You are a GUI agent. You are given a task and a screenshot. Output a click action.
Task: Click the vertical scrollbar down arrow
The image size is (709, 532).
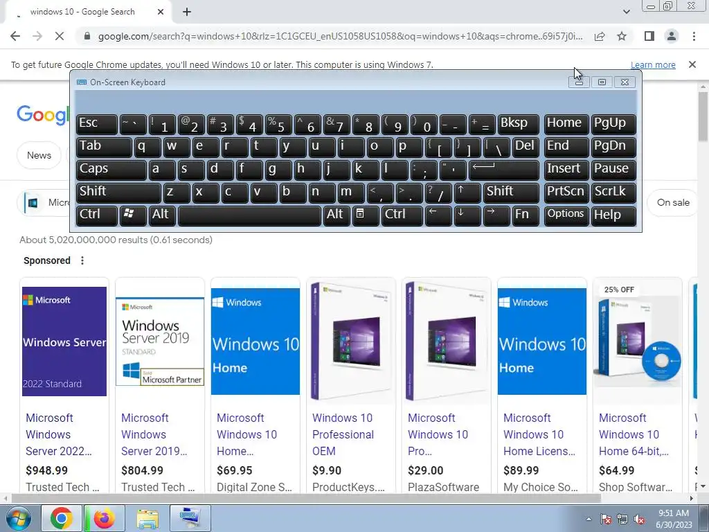click(x=703, y=486)
